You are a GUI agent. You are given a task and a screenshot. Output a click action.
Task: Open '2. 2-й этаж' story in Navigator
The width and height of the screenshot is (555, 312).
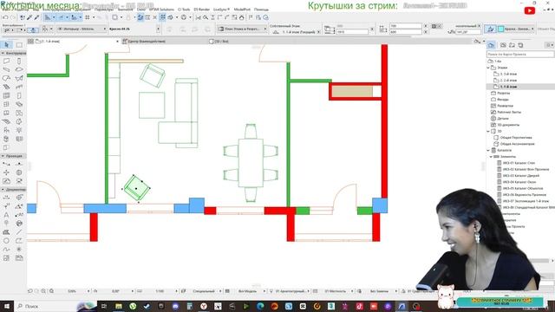508,81
